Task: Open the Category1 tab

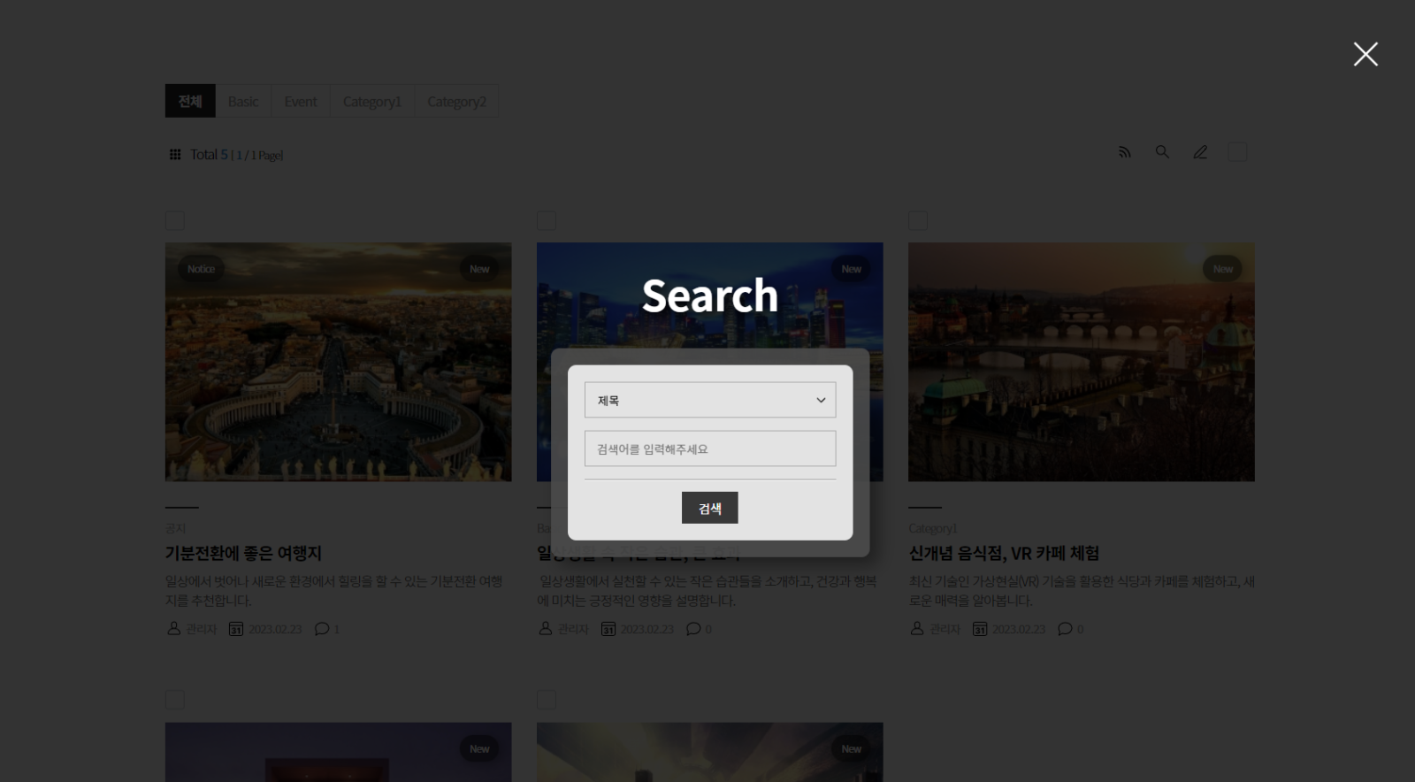Action: pyautogui.click(x=372, y=101)
